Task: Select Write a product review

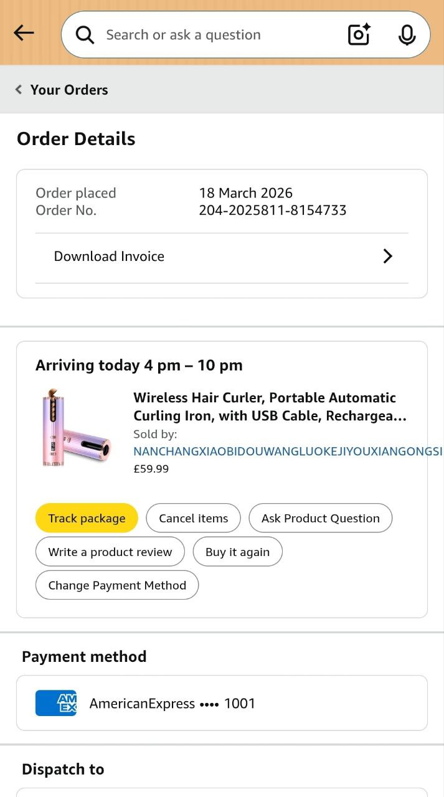Action: 110,552
